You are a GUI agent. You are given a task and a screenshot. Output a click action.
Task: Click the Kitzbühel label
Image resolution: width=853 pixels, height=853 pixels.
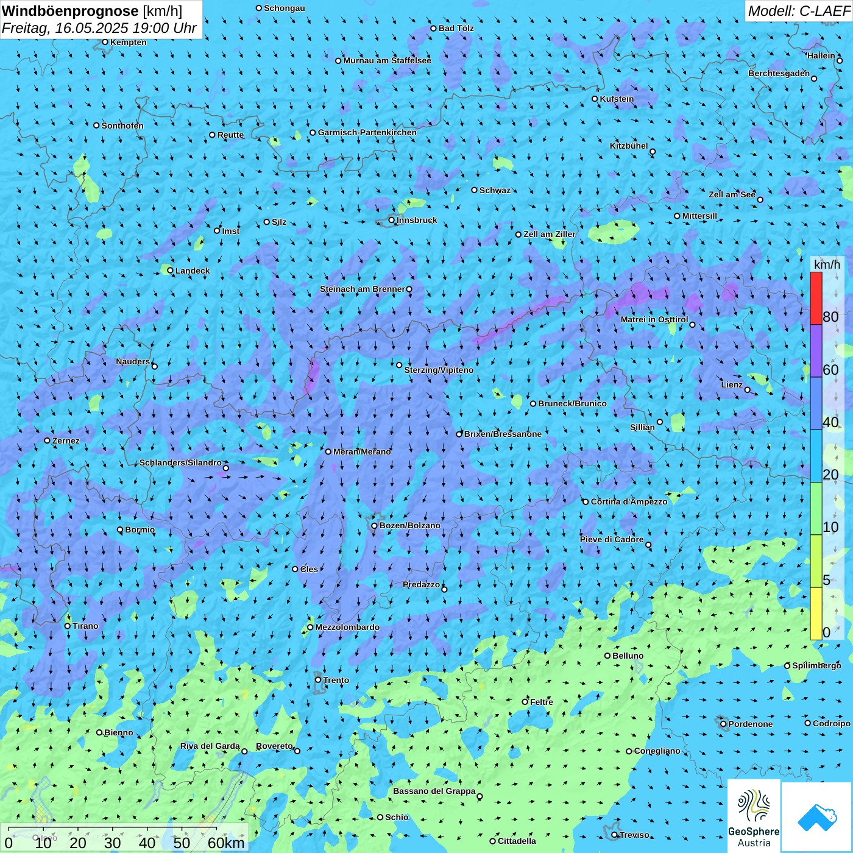tap(629, 146)
